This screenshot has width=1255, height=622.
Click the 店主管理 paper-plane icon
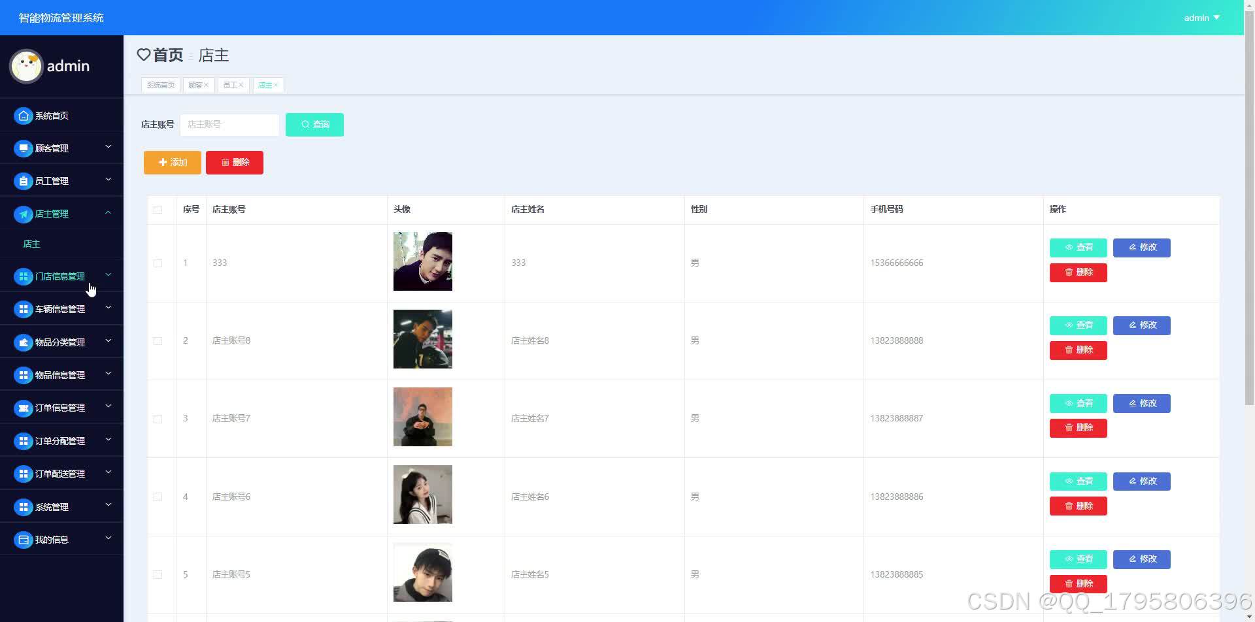[24, 214]
